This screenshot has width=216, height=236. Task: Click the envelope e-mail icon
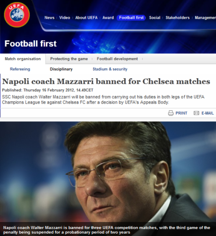[196, 113]
